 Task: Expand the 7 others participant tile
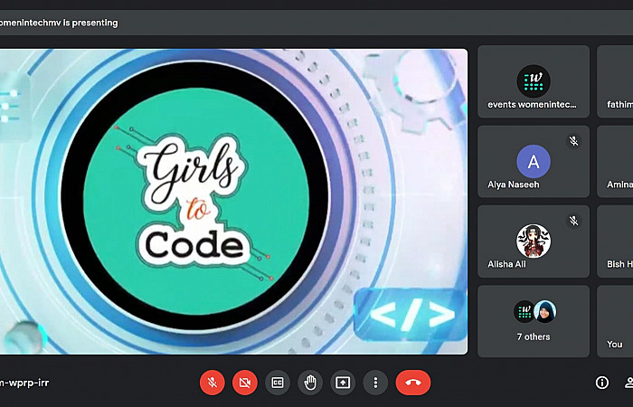pyautogui.click(x=533, y=321)
